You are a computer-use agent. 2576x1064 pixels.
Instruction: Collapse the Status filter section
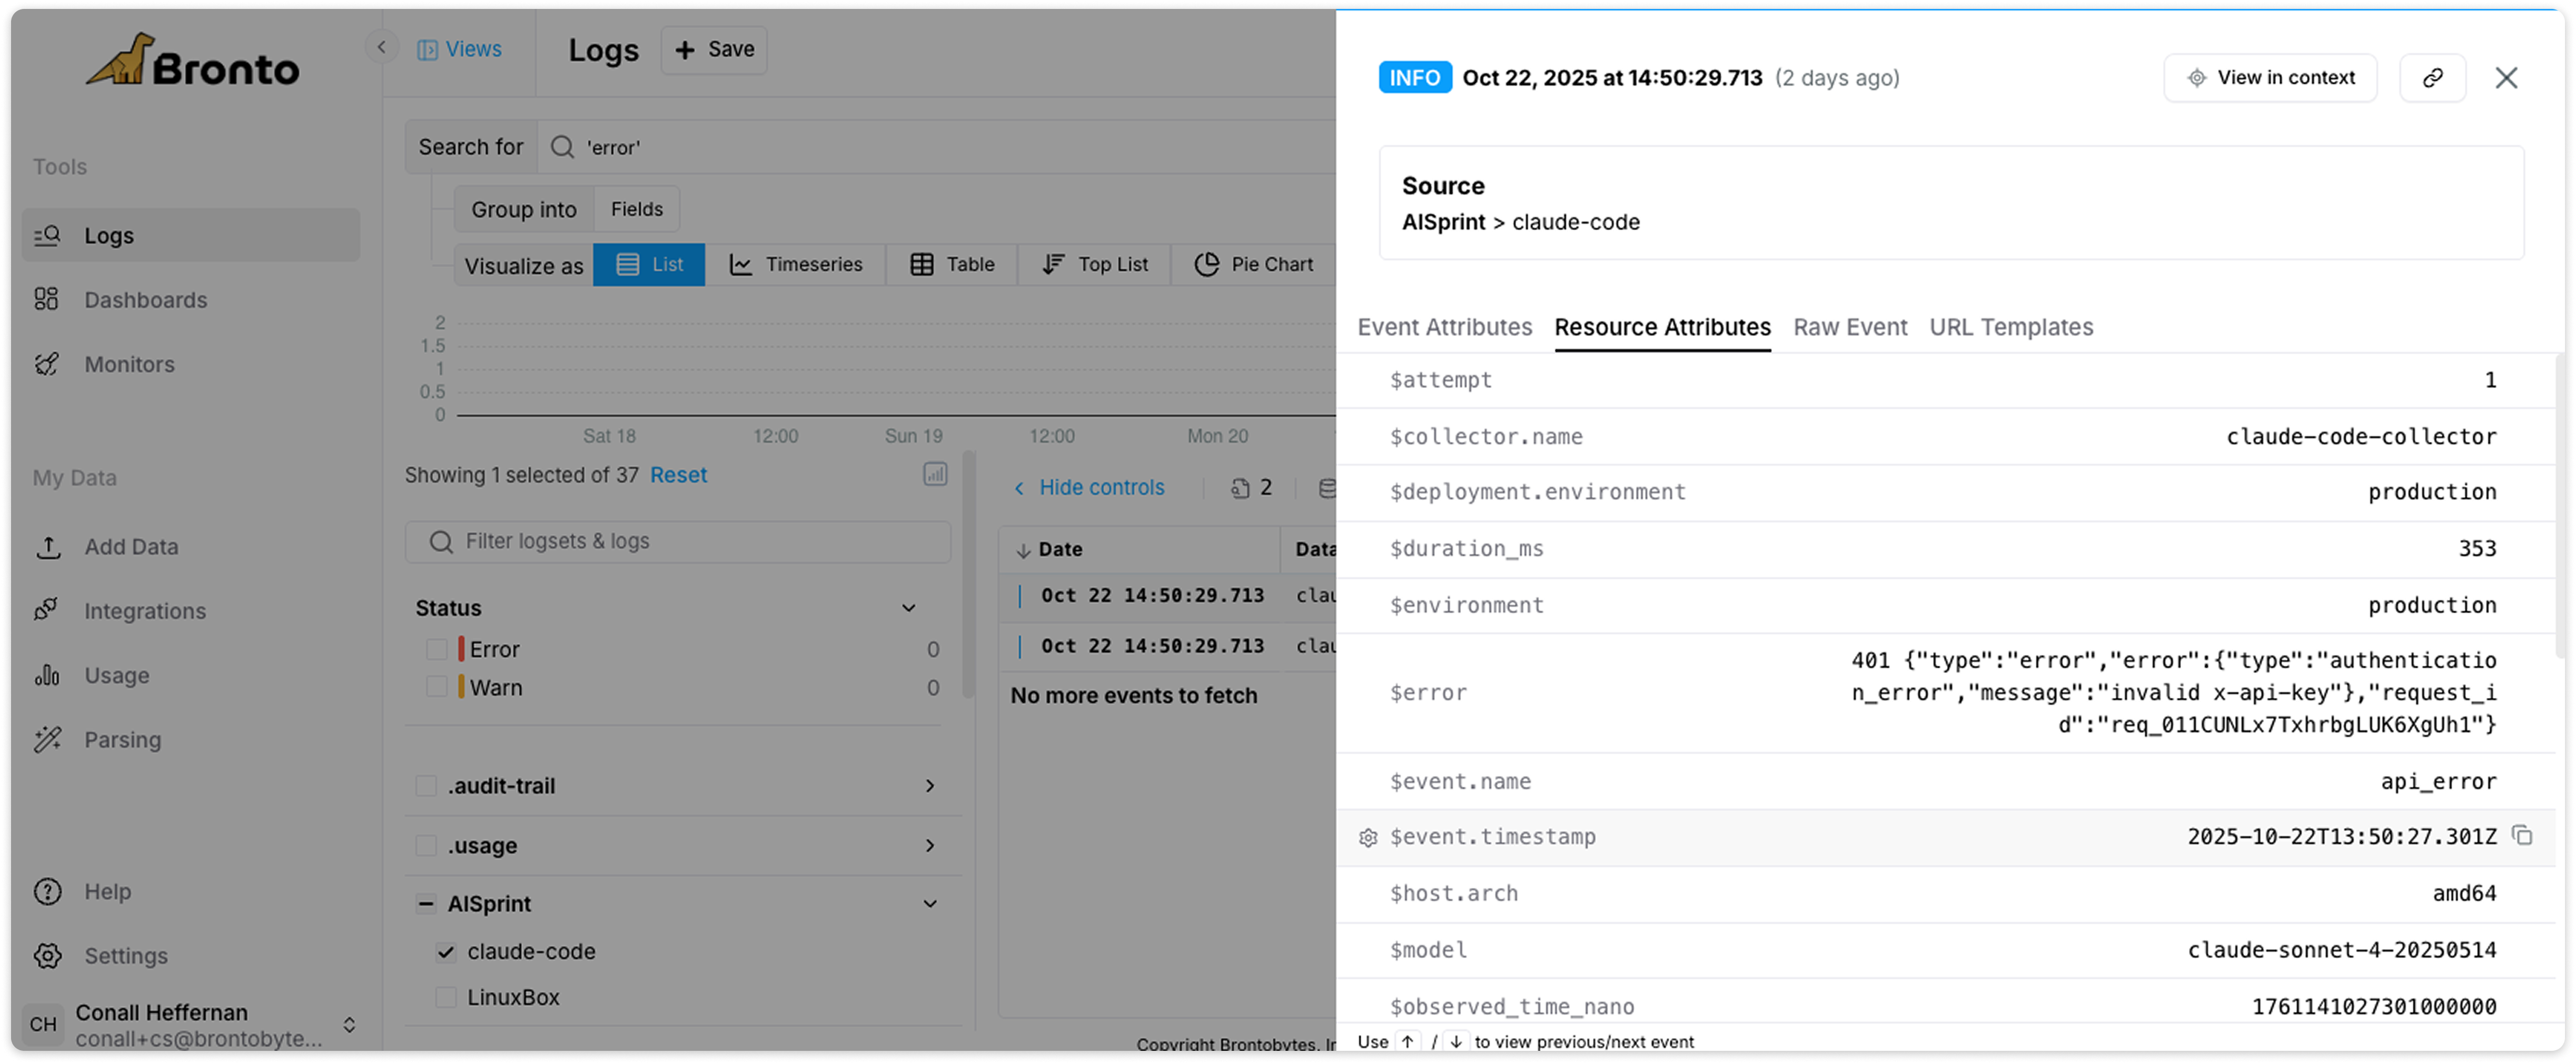(908, 608)
